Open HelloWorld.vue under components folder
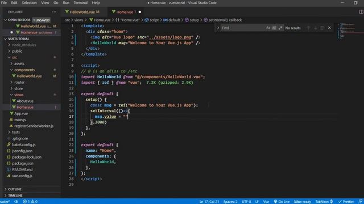This screenshot has height=204, width=364. click(29, 76)
